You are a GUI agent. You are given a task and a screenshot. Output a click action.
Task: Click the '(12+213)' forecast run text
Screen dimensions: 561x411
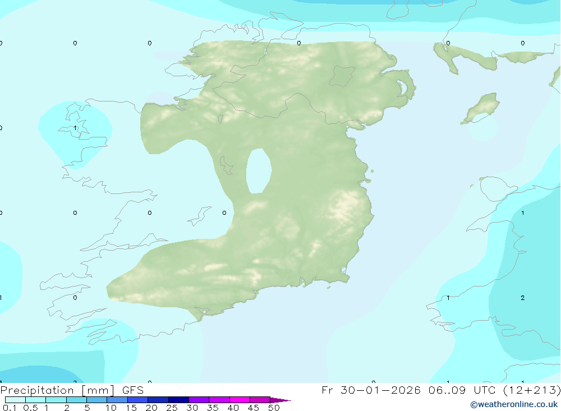(532, 390)
